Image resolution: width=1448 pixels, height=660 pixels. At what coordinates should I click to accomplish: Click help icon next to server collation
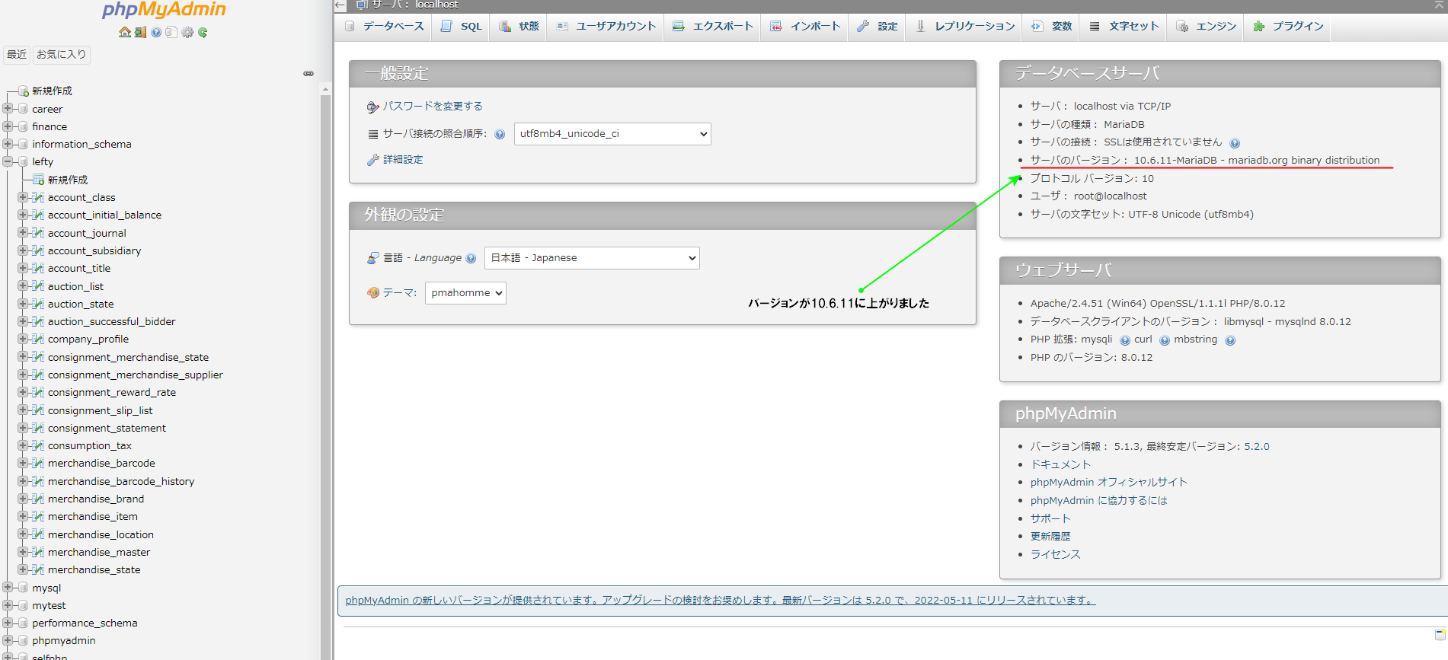500,134
